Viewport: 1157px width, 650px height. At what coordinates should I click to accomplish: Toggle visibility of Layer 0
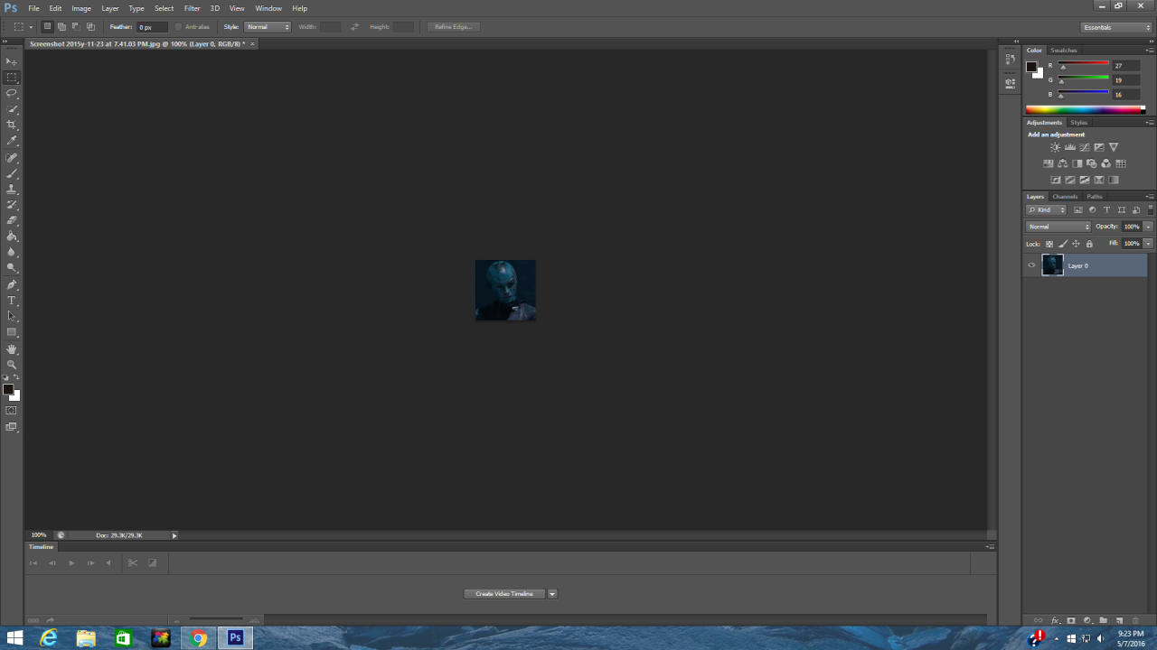pos(1031,265)
